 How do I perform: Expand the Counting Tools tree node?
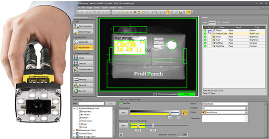(x=74, y=133)
